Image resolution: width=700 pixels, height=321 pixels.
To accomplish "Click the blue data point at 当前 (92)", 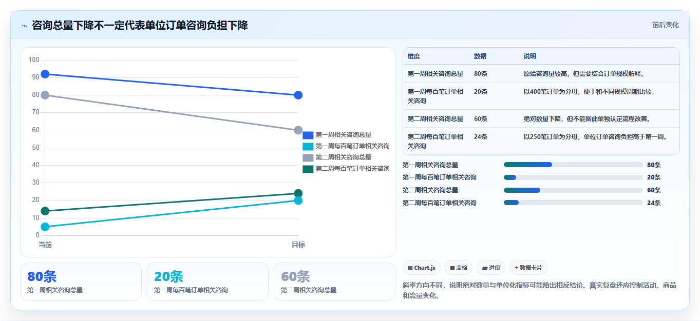I will click(45, 74).
